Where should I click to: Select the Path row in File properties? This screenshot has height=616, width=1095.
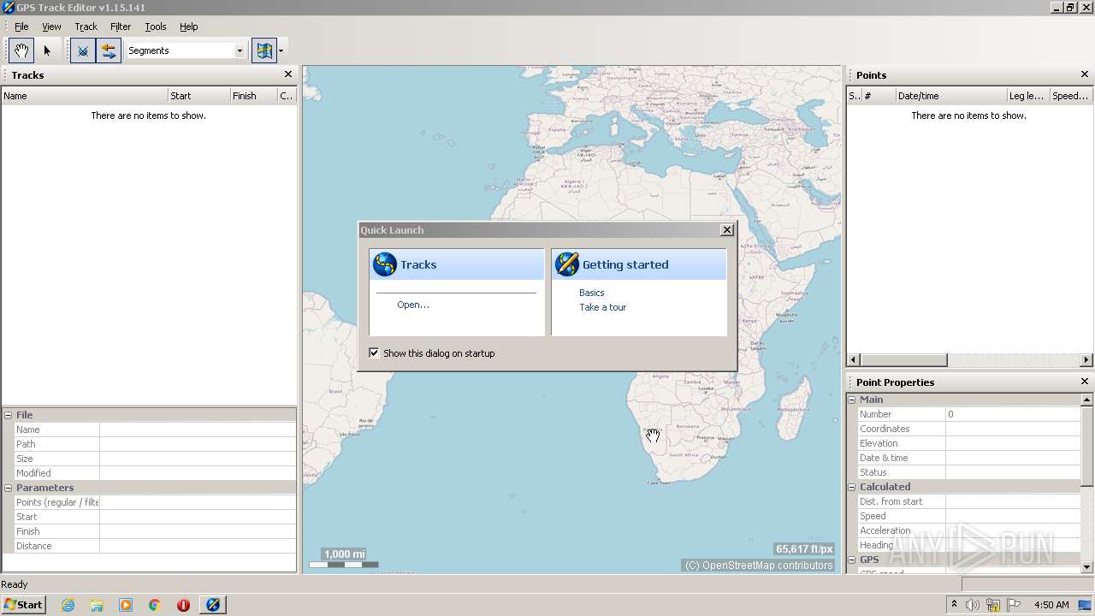tap(155, 444)
